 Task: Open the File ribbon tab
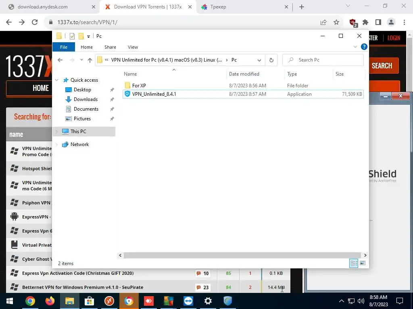64,47
